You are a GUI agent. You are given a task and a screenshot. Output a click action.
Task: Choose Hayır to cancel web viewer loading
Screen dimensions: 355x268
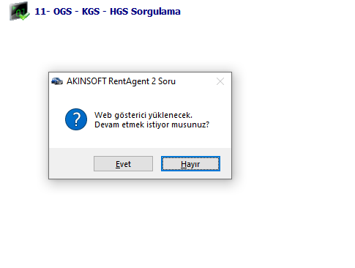pos(190,164)
